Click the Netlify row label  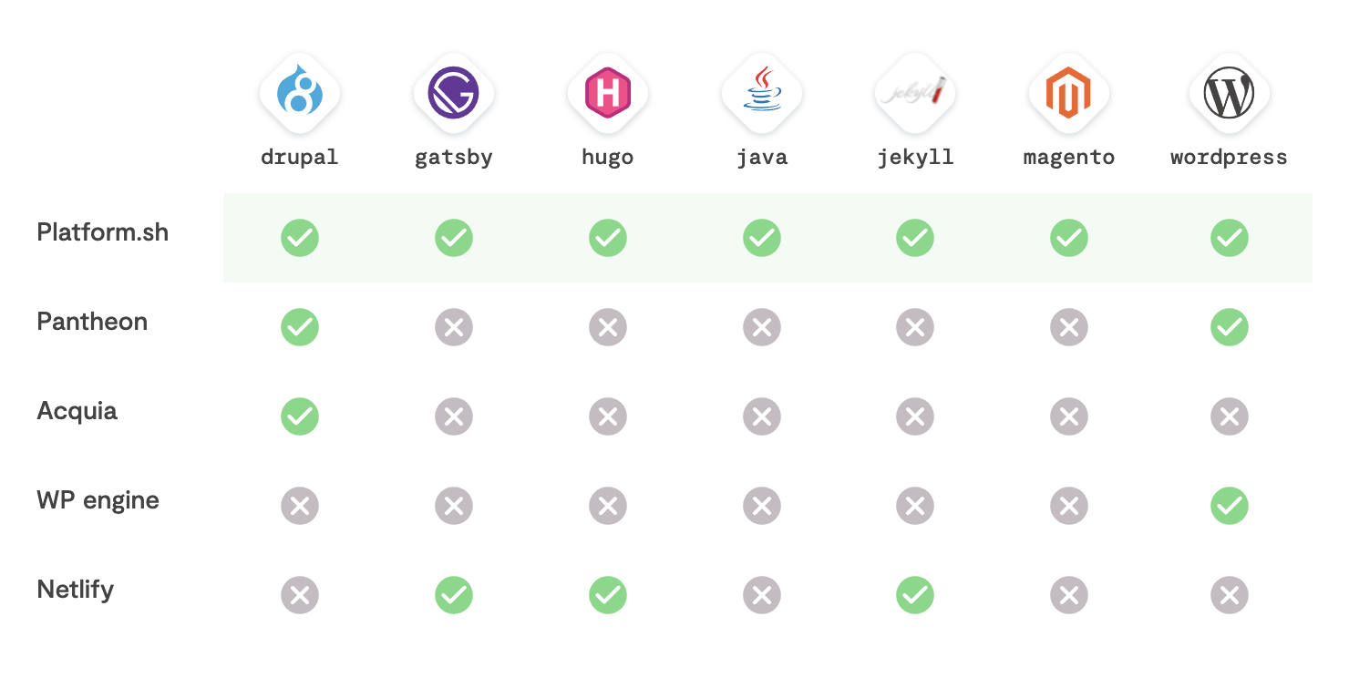click(76, 590)
